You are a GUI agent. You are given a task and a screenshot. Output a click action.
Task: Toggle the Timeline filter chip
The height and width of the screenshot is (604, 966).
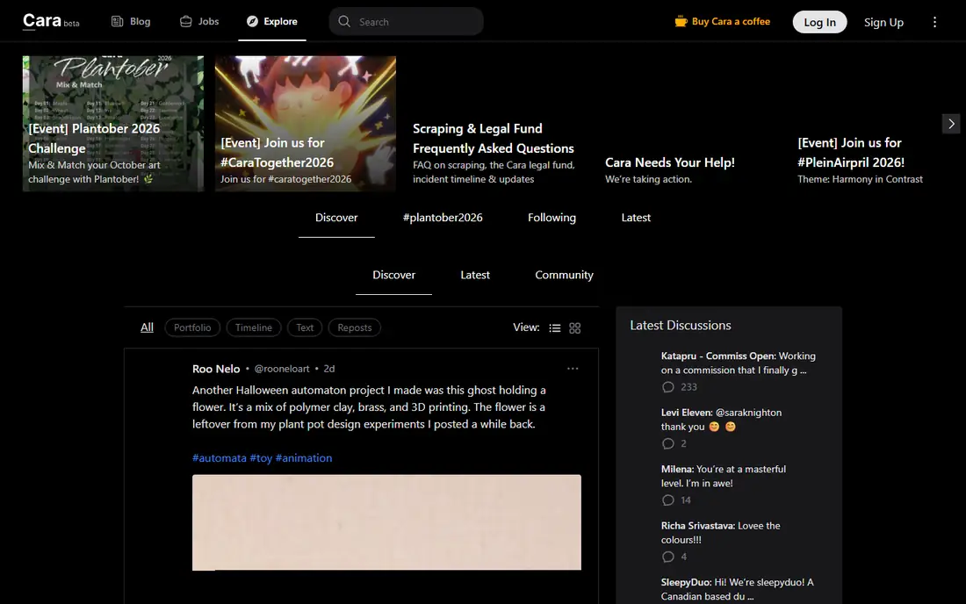click(253, 327)
